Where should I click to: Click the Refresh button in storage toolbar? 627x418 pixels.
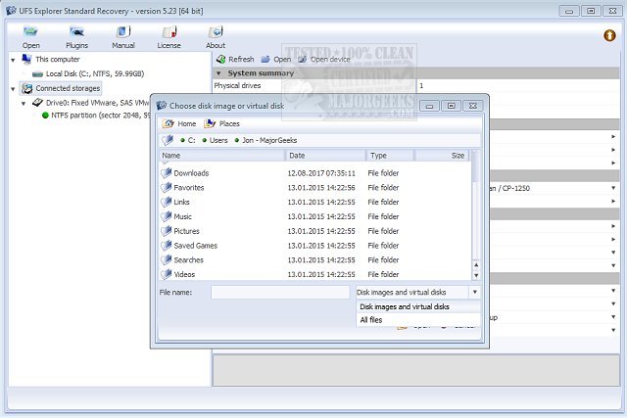(x=235, y=59)
